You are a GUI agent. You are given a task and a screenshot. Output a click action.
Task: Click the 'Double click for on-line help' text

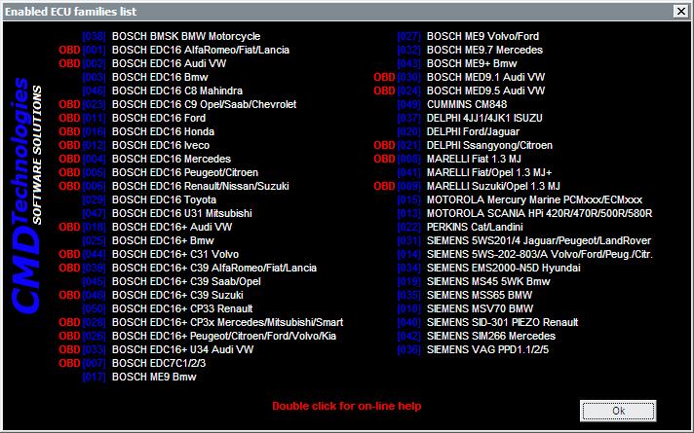click(x=347, y=406)
